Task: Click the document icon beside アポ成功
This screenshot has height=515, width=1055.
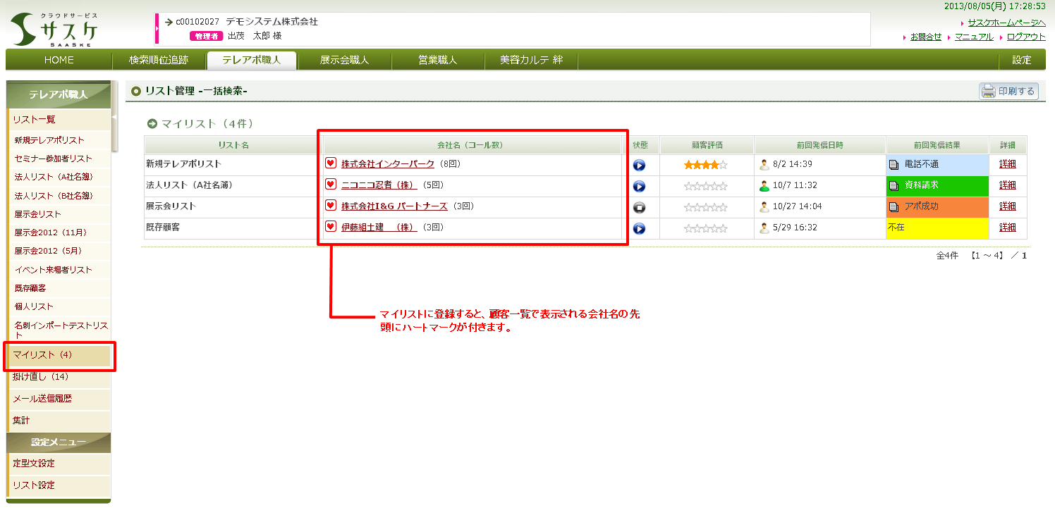Action: (x=894, y=207)
